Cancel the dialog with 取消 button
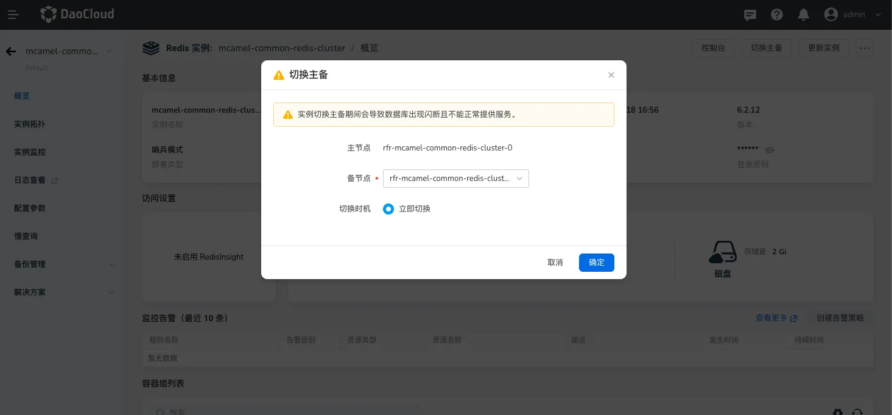This screenshot has width=892, height=415. point(555,263)
